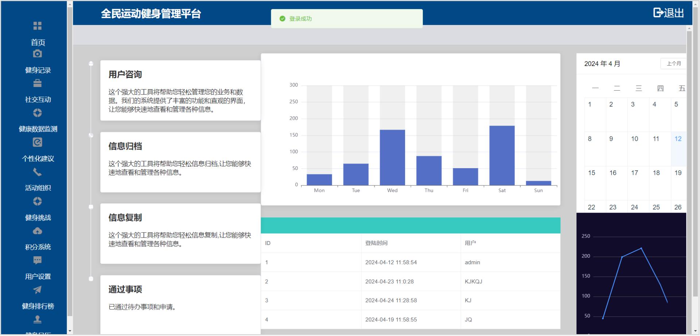Click the lifebuoy icon above 健康数据监测
The image size is (700, 336).
38,113
